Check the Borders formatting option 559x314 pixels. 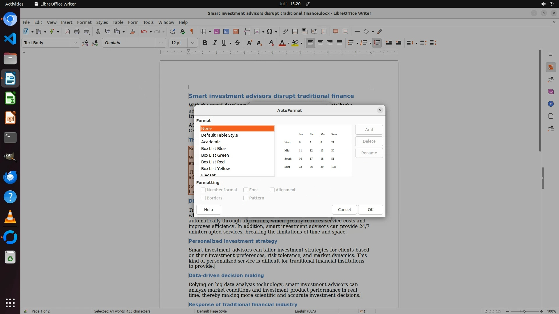(203, 198)
